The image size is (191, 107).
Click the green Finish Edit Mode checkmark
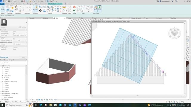(x=74, y=11)
